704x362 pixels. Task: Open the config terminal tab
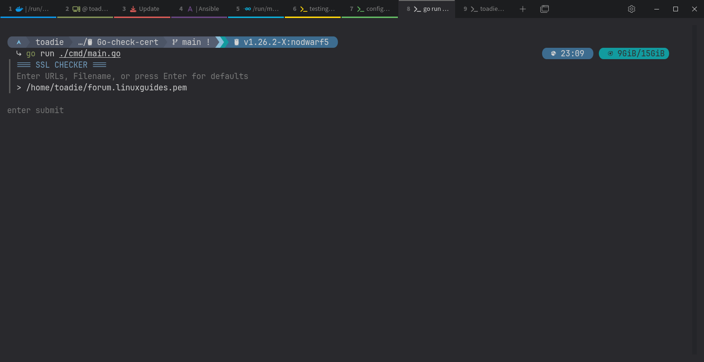coord(370,9)
